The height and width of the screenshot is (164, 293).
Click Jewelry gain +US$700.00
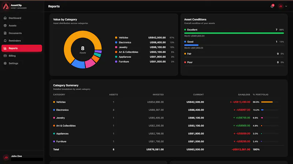pyautogui.click(x=242, y=118)
